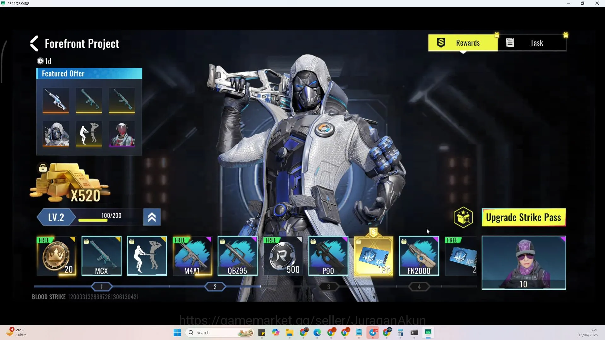The width and height of the screenshot is (605, 340).
Task: Claim the free 20 gold coin reward
Action: point(56,256)
